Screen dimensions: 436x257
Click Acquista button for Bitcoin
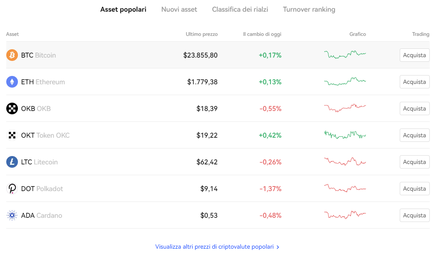click(414, 55)
